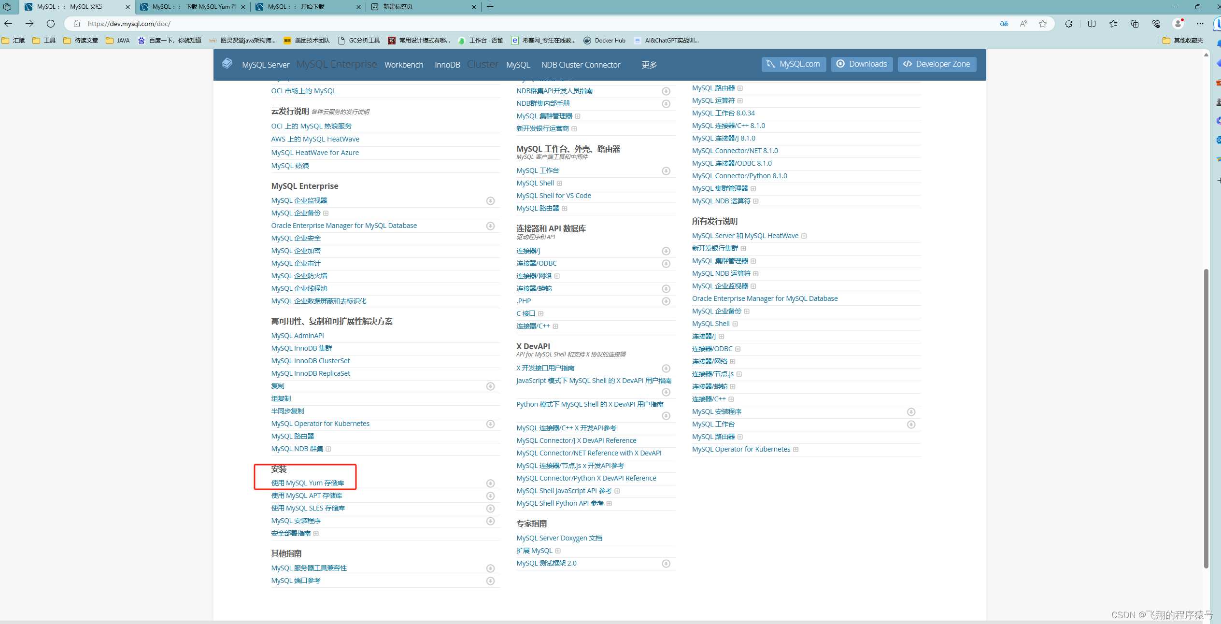Expand plus box beside MySQL Server 和 MySQL HeatWave
This screenshot has height=624, width=1221.
[804, 236]
